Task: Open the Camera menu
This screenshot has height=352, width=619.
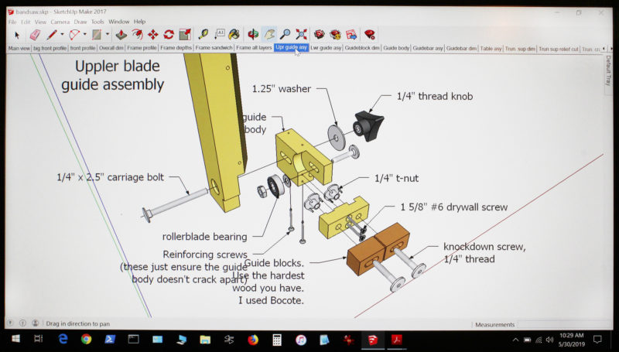Action: coord(60,22)
